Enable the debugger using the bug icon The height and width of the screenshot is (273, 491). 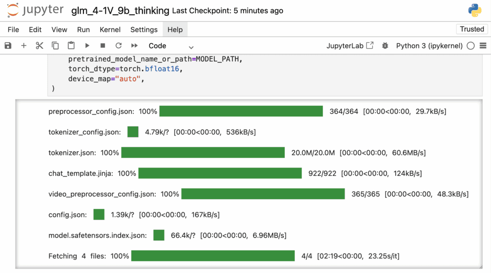(385, 45)
